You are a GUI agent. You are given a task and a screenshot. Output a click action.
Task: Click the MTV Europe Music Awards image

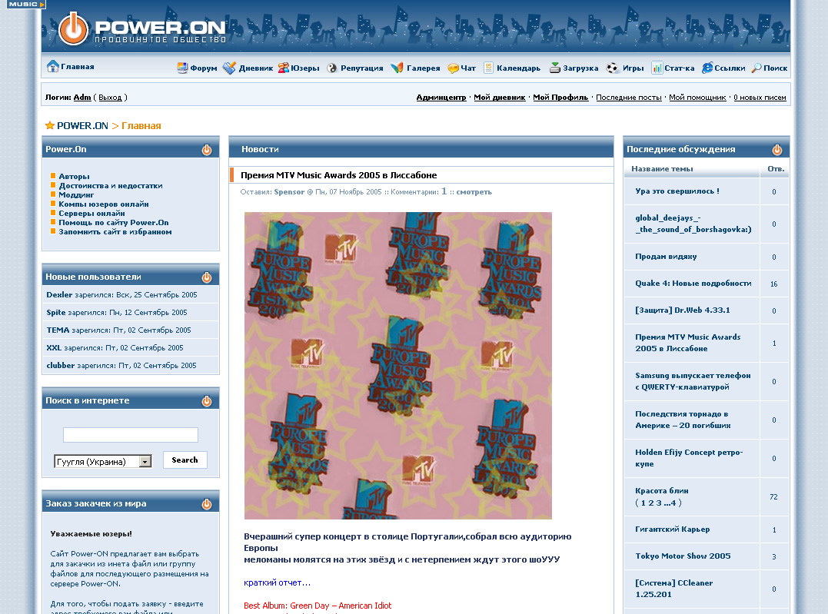(x=397, y=365)
